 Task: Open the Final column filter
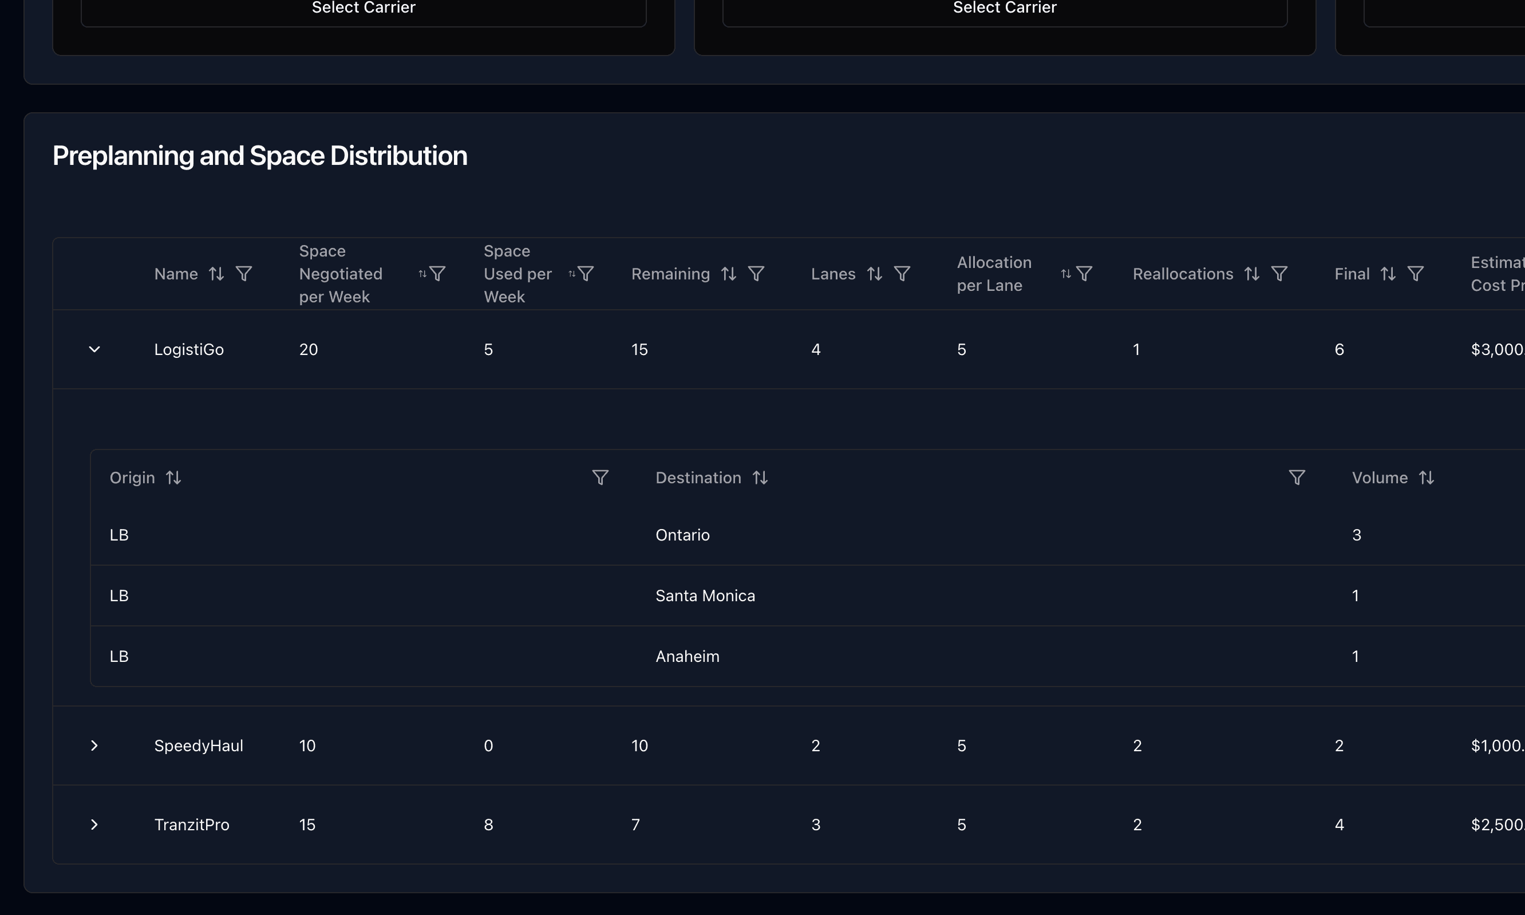pyautogui.click(x=1415, y=273)
